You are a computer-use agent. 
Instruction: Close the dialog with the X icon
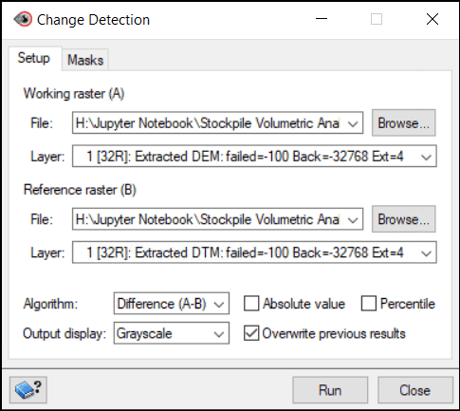432,19
